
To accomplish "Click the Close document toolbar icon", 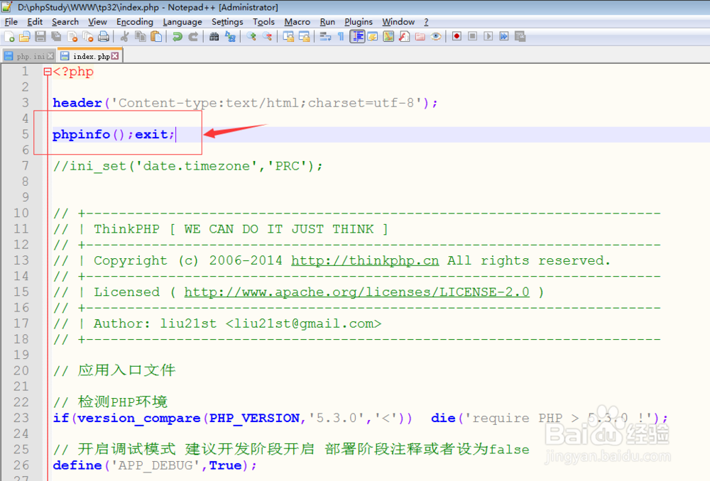I will pos(72,37).
